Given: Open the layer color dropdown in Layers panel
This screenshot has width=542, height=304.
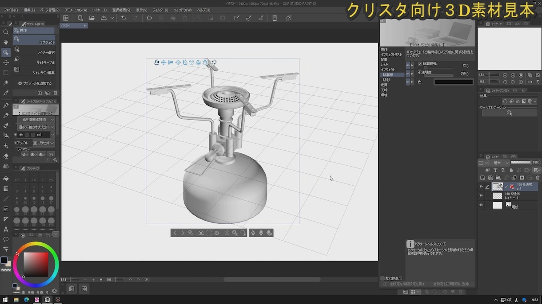Looking at the screenshot, I should [x=482, y=163].
